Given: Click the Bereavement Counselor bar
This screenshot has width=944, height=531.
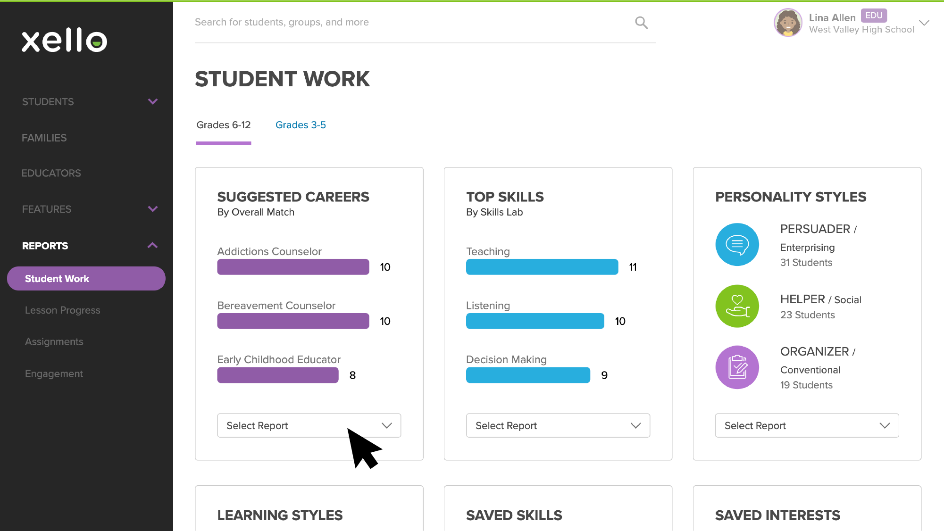Looking at the screenshot, I should (293, 321).
